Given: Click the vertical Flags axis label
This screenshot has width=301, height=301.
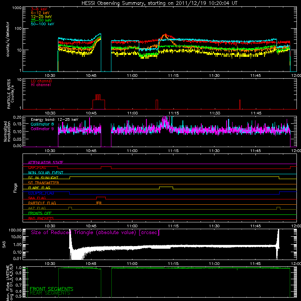Looking at the screenshot, I should (15, 188).
